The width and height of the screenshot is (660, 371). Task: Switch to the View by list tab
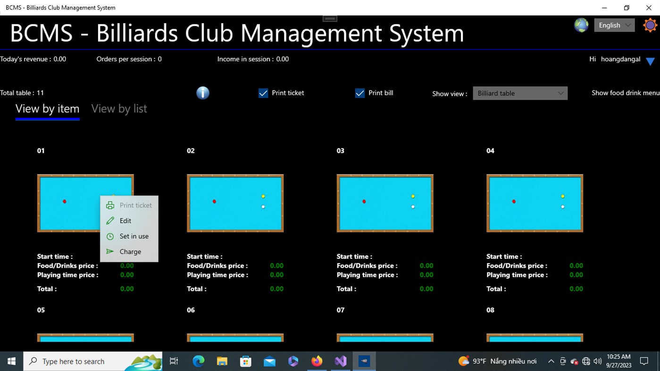pyautogui.click(x=119, y=108)
